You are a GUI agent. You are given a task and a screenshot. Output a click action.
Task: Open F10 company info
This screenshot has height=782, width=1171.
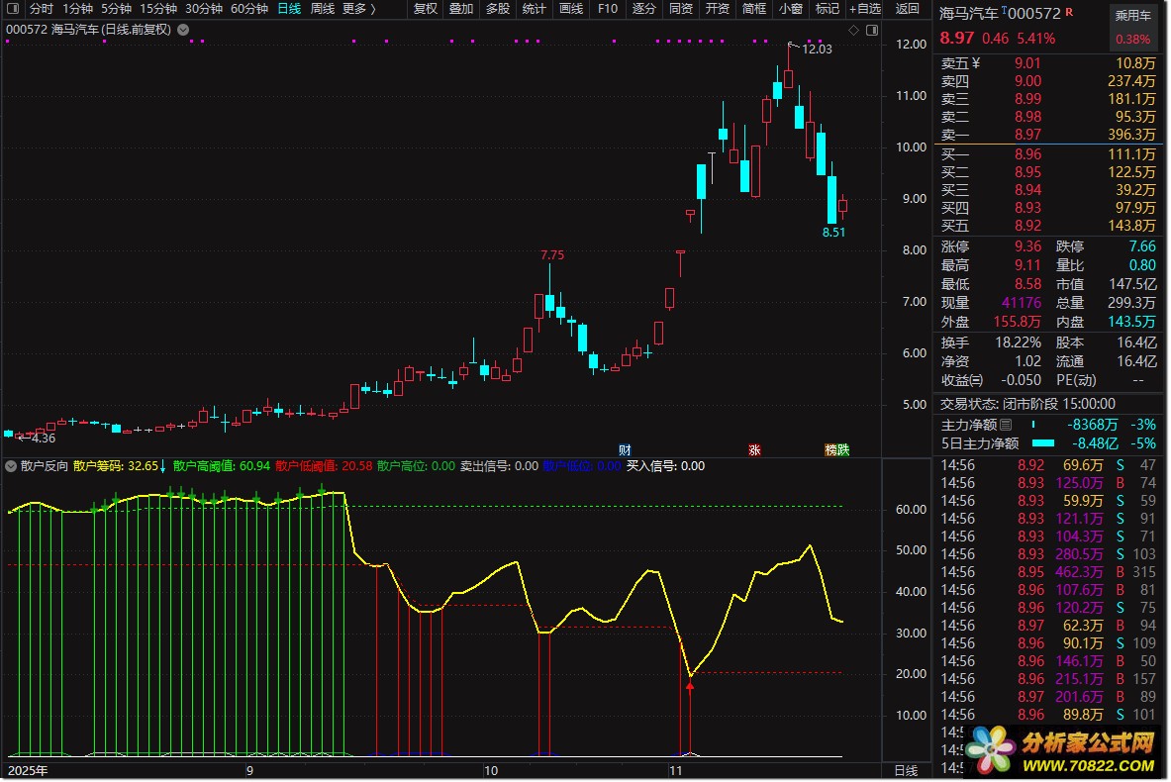(x=607, y=9)
